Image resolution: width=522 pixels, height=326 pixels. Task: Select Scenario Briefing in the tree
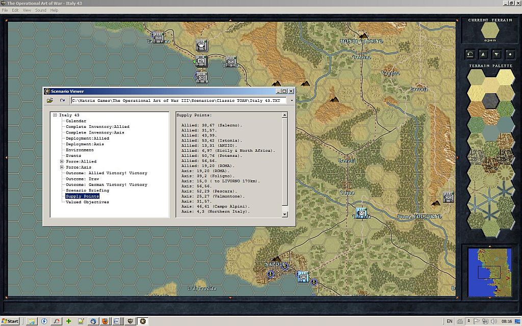click(x=87, y=191)
